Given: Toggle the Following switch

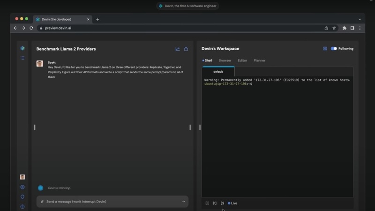Looking at the screenshot, I should pyautogui.click(x=334, y=49).
